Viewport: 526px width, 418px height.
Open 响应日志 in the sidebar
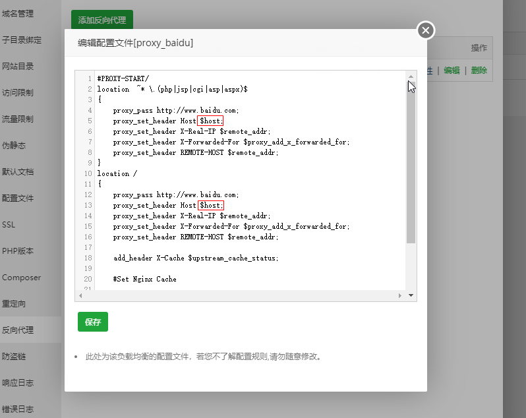17,383
